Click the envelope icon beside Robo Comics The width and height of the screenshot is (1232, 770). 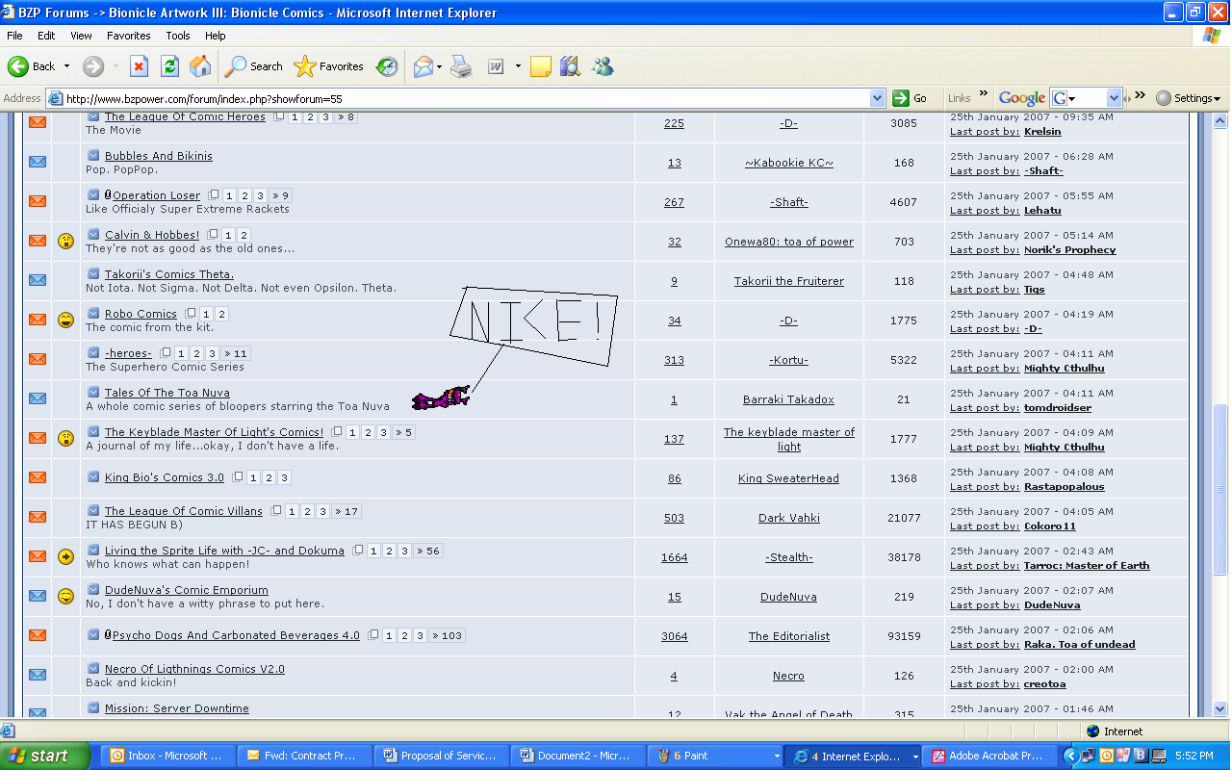click(37, 321)
